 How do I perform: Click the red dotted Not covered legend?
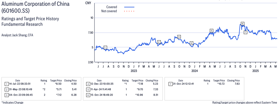(x=129, y=11)
